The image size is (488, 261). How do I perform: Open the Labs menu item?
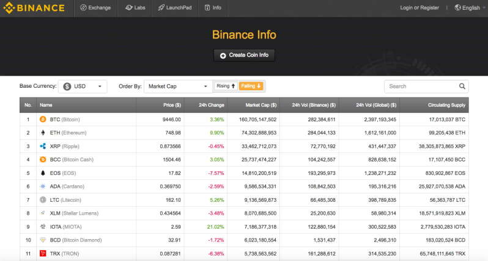(x=135, y=8)
